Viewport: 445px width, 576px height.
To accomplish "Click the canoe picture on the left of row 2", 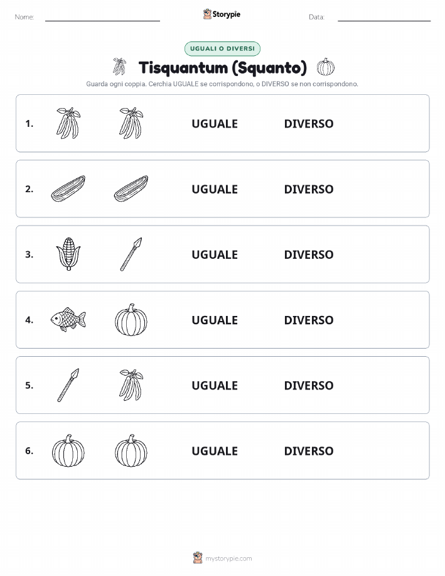I will 68,188.
